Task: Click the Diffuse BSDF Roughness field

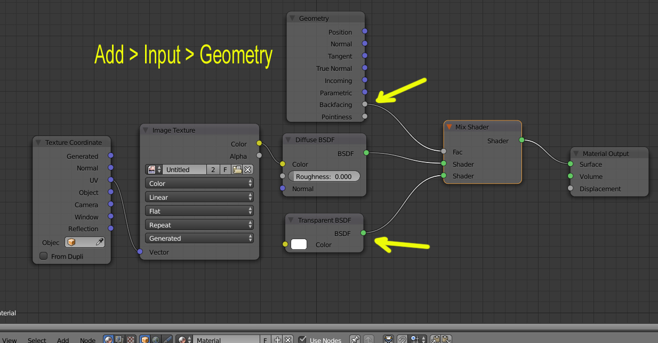Action: (x=324, y=176)
